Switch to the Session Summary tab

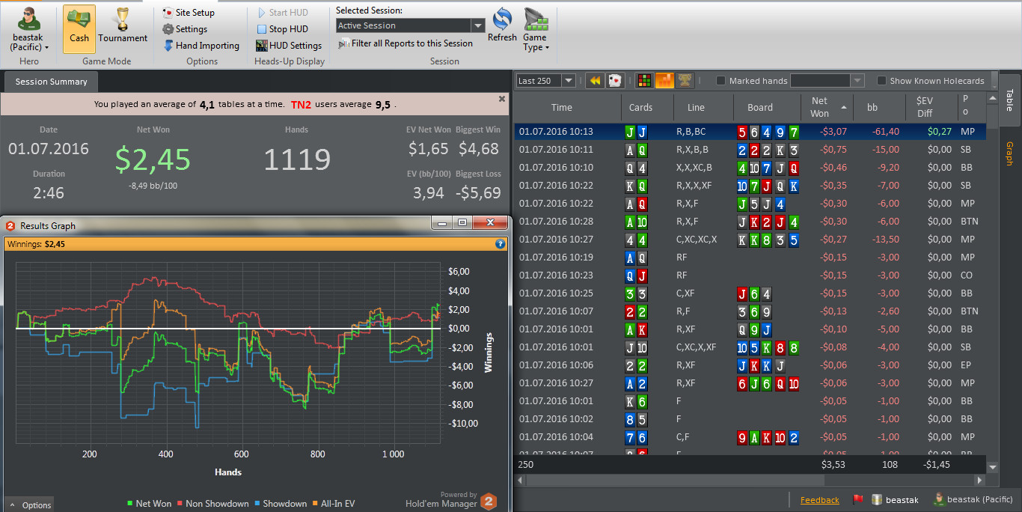[x=51, y=82]
